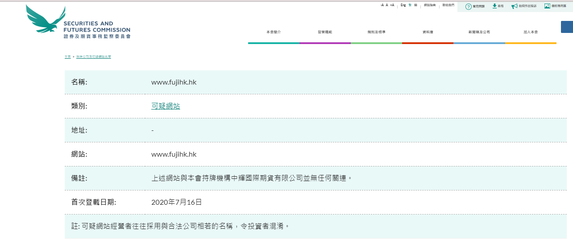Reset to default font size A

tap(387, 5)
